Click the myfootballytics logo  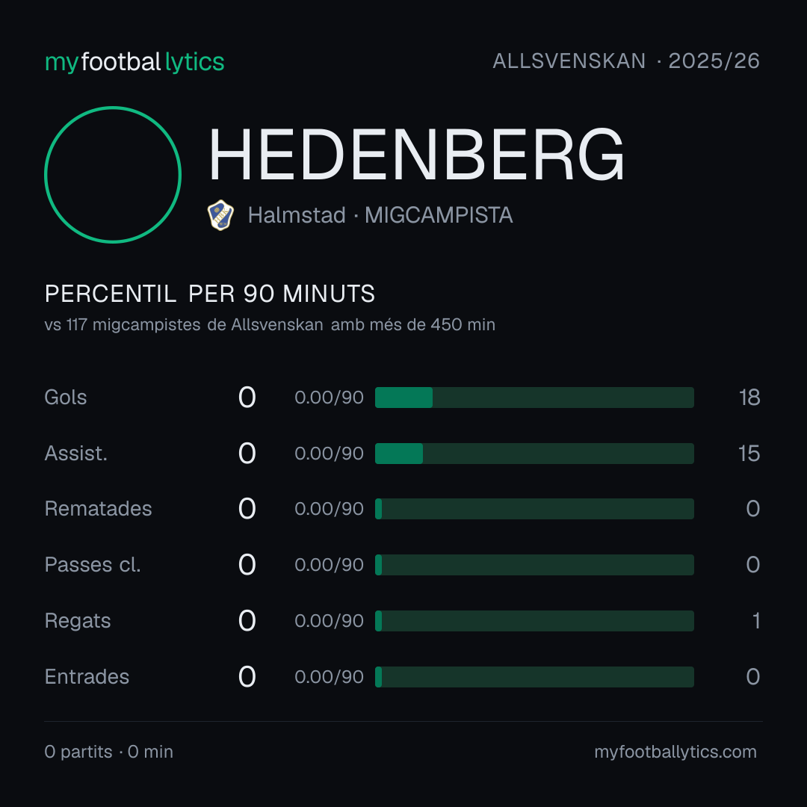click(x=134, y=62)
